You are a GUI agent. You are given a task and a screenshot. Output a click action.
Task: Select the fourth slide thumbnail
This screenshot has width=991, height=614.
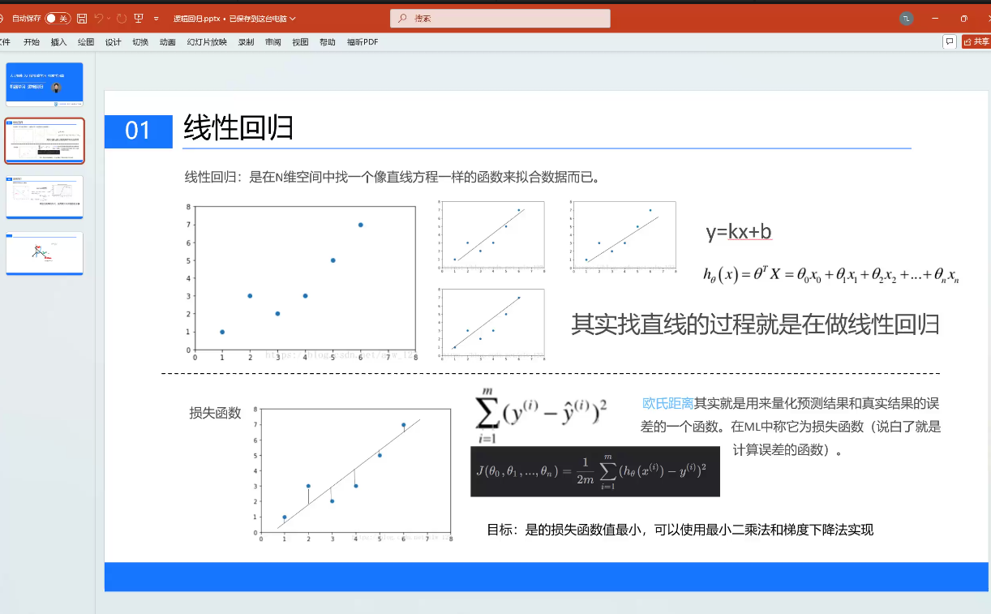[x=45, y=254]
